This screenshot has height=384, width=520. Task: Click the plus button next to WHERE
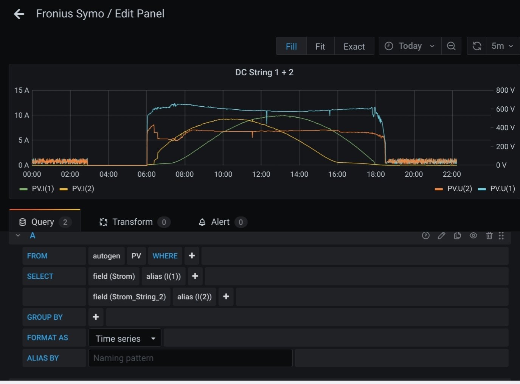pos(192,256)
